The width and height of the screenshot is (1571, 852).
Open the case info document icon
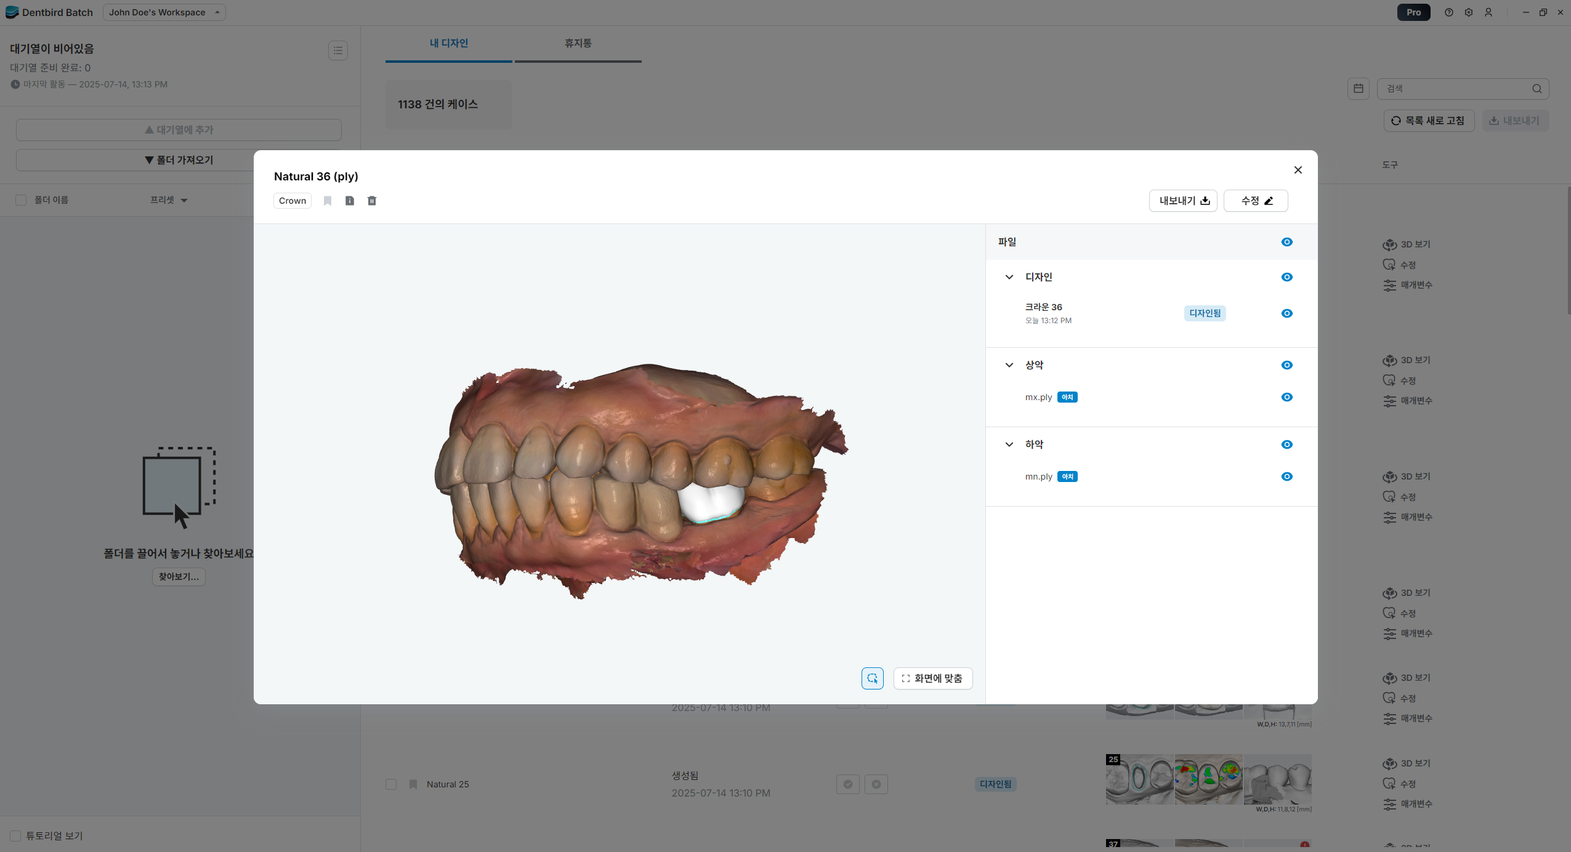350,201
